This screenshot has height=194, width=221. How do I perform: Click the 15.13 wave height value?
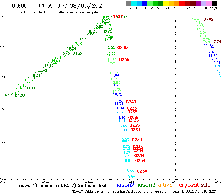22,85
